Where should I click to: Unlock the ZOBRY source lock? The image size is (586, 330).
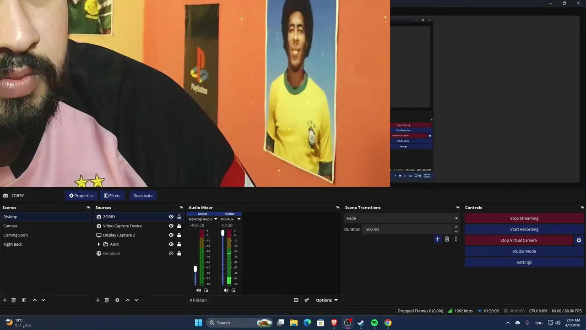[x=179, y=217]
